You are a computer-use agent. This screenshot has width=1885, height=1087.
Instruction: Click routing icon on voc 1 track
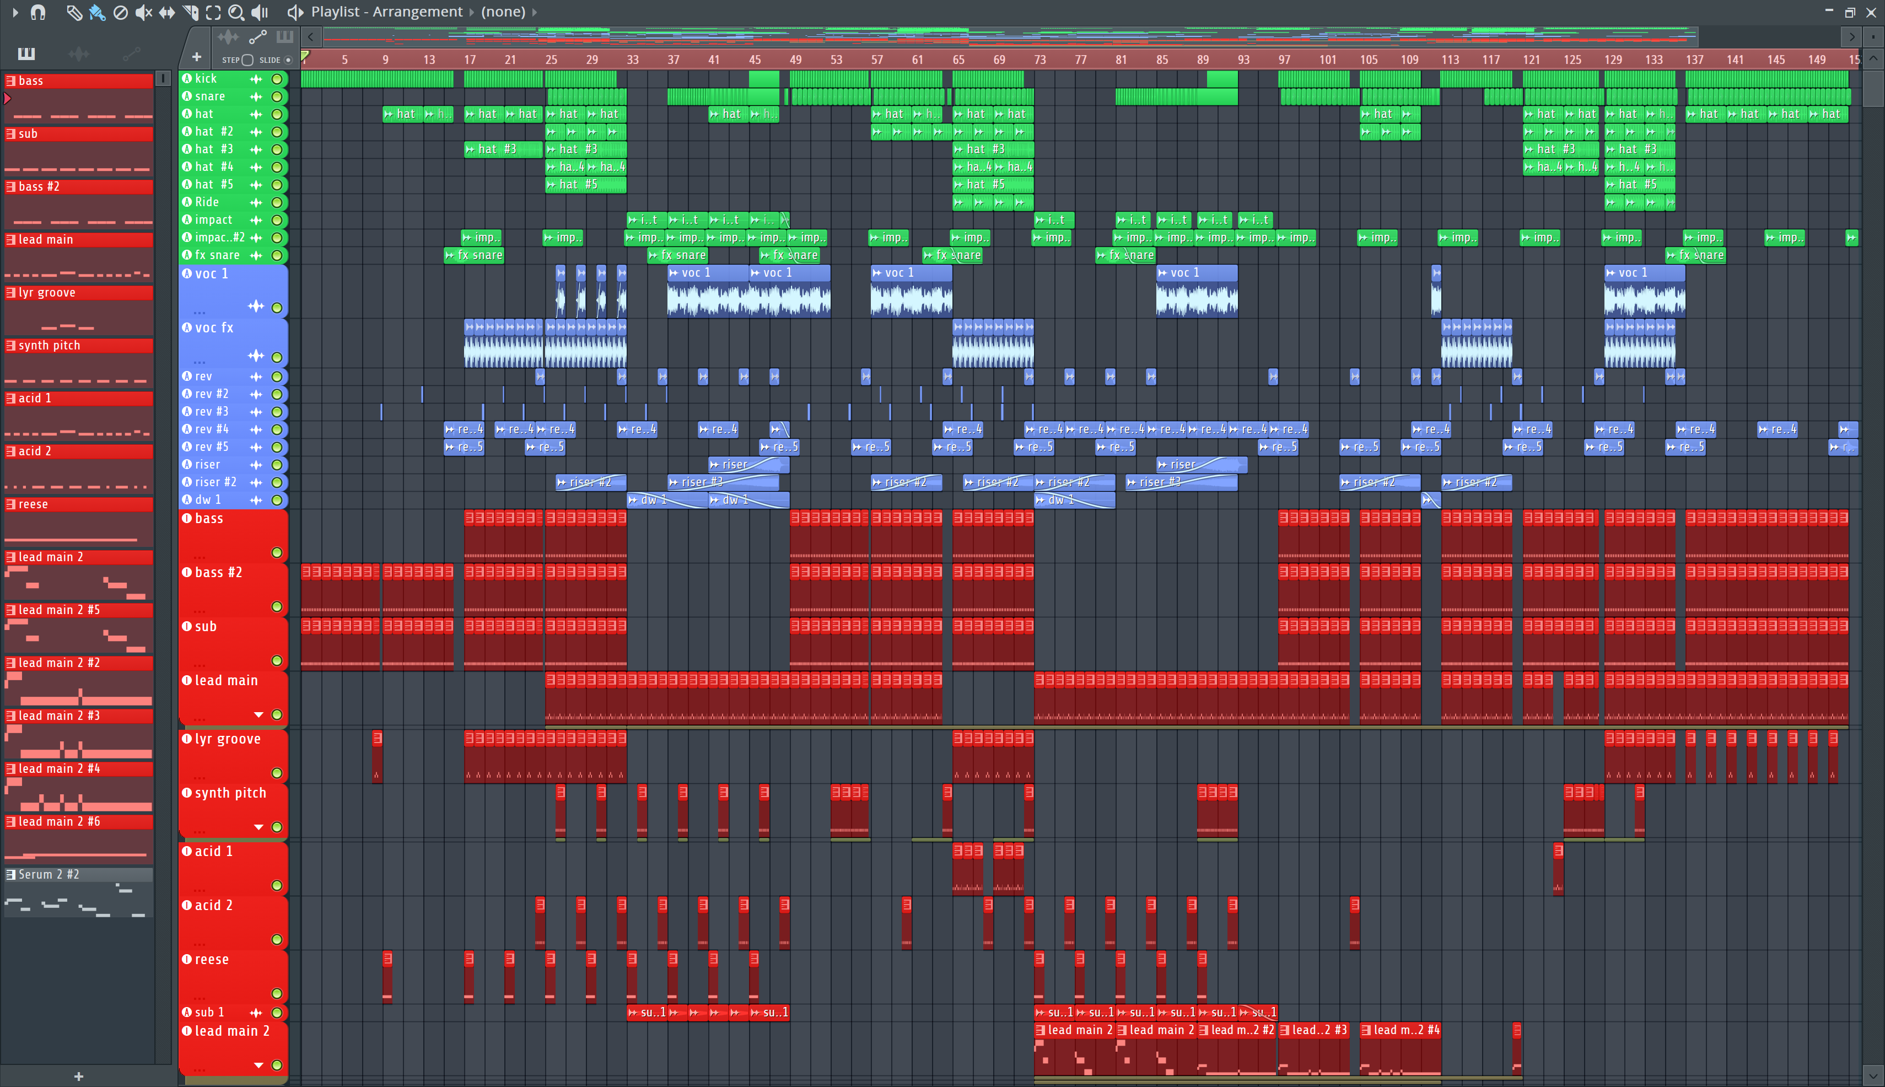tap(256, 306)
